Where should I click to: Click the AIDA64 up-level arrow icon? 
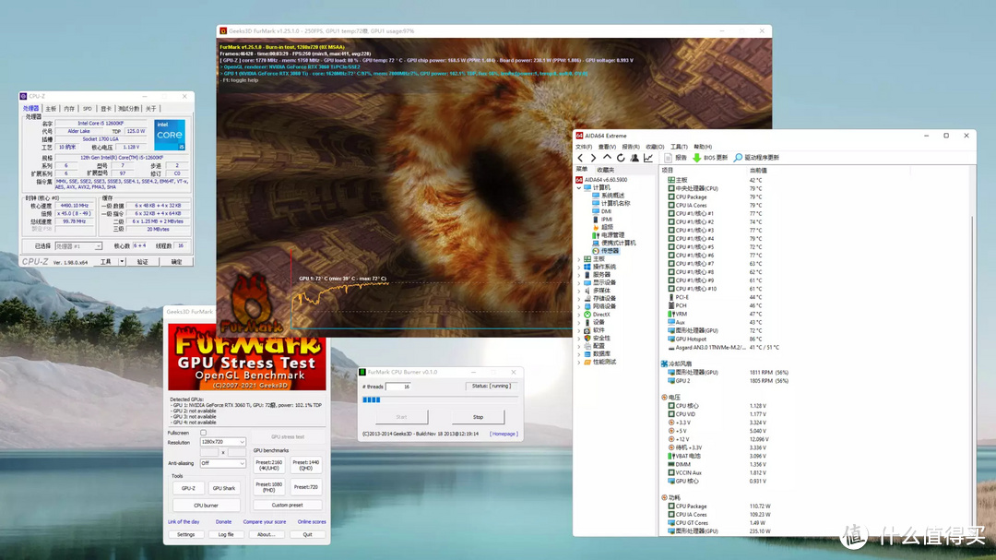pos(607,158)
